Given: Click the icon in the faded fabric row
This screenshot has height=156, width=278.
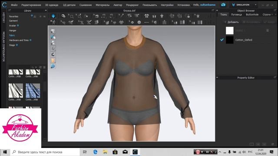Looking at the screenshot, I should click(x=268, y=30).
